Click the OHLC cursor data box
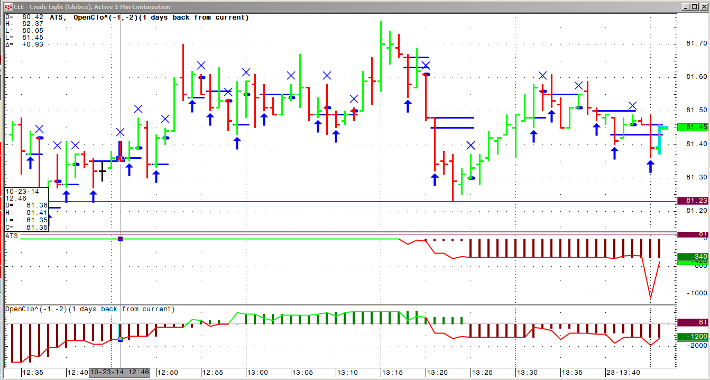Image resolution: width=710 pixels, height=380 pixels. click(26, 209)
